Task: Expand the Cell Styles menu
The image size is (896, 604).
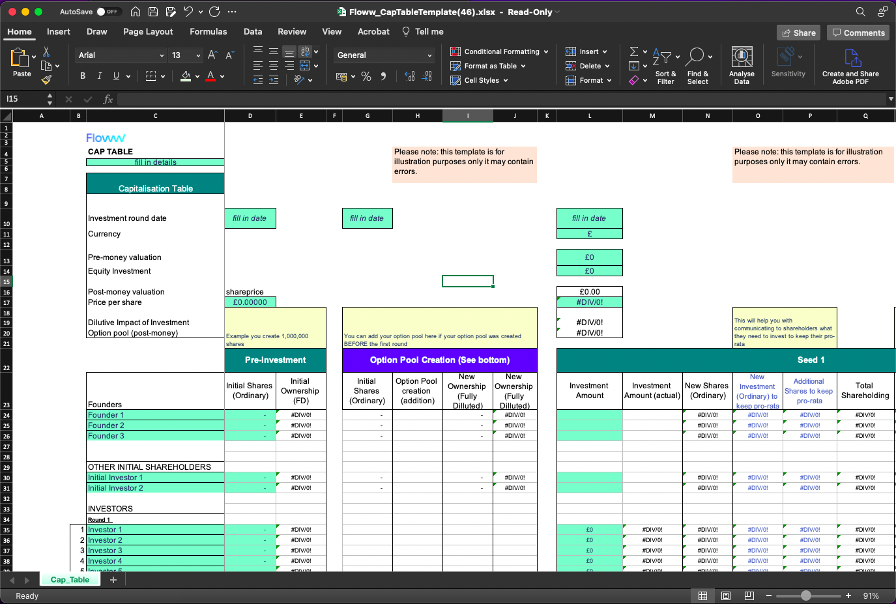Action: tap(480, 79)
